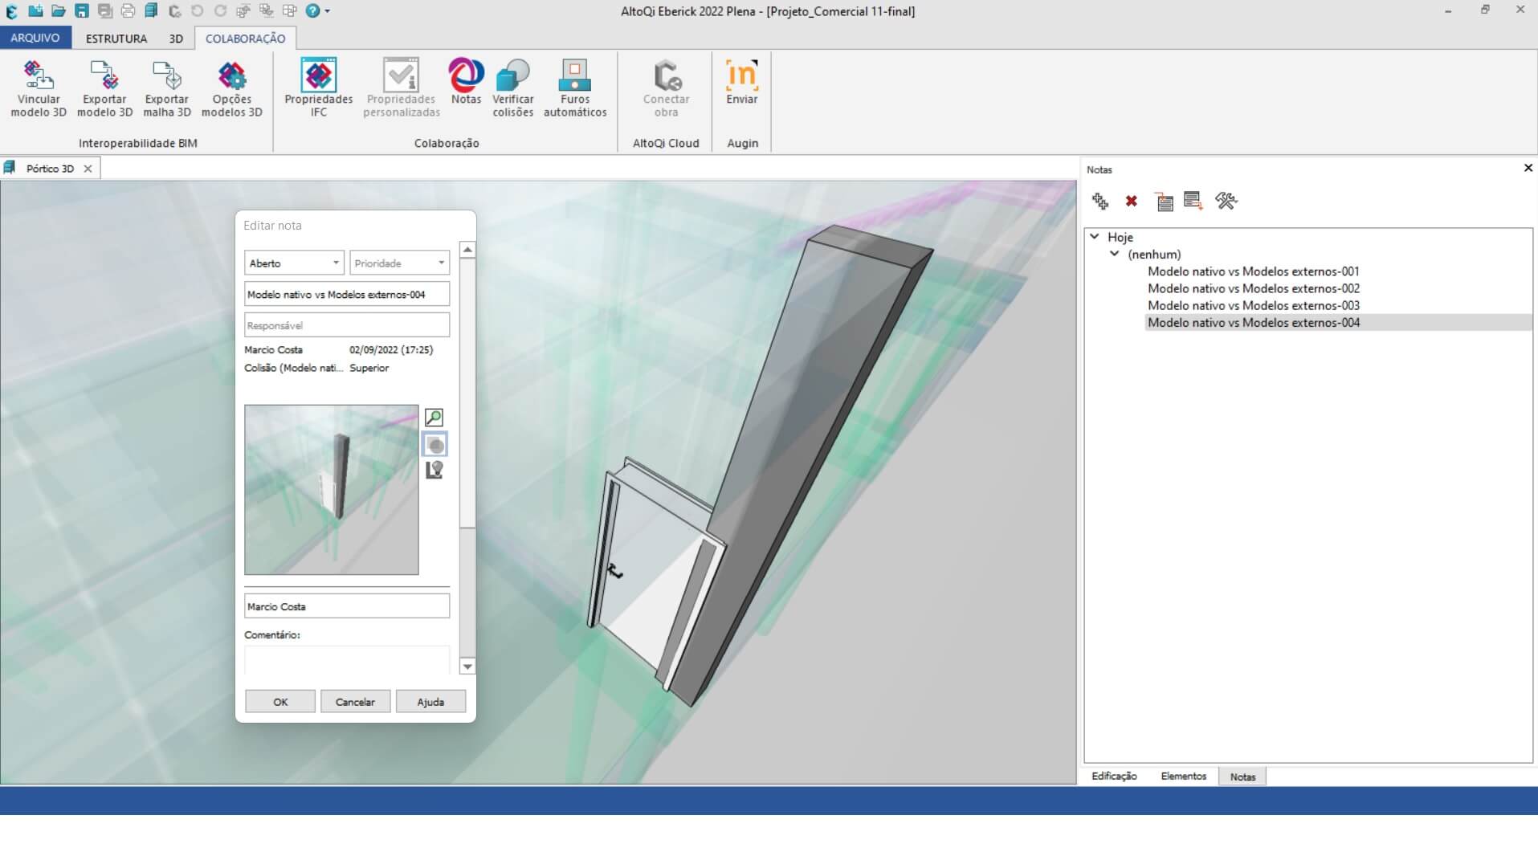
Task: Open the ARQUIVO menu tab
Action: click(x=35, y=38)
